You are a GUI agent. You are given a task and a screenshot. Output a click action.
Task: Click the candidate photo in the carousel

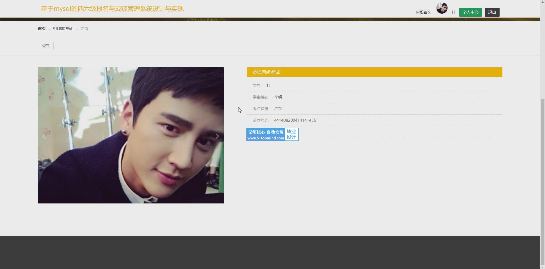[x=131, y=135]
